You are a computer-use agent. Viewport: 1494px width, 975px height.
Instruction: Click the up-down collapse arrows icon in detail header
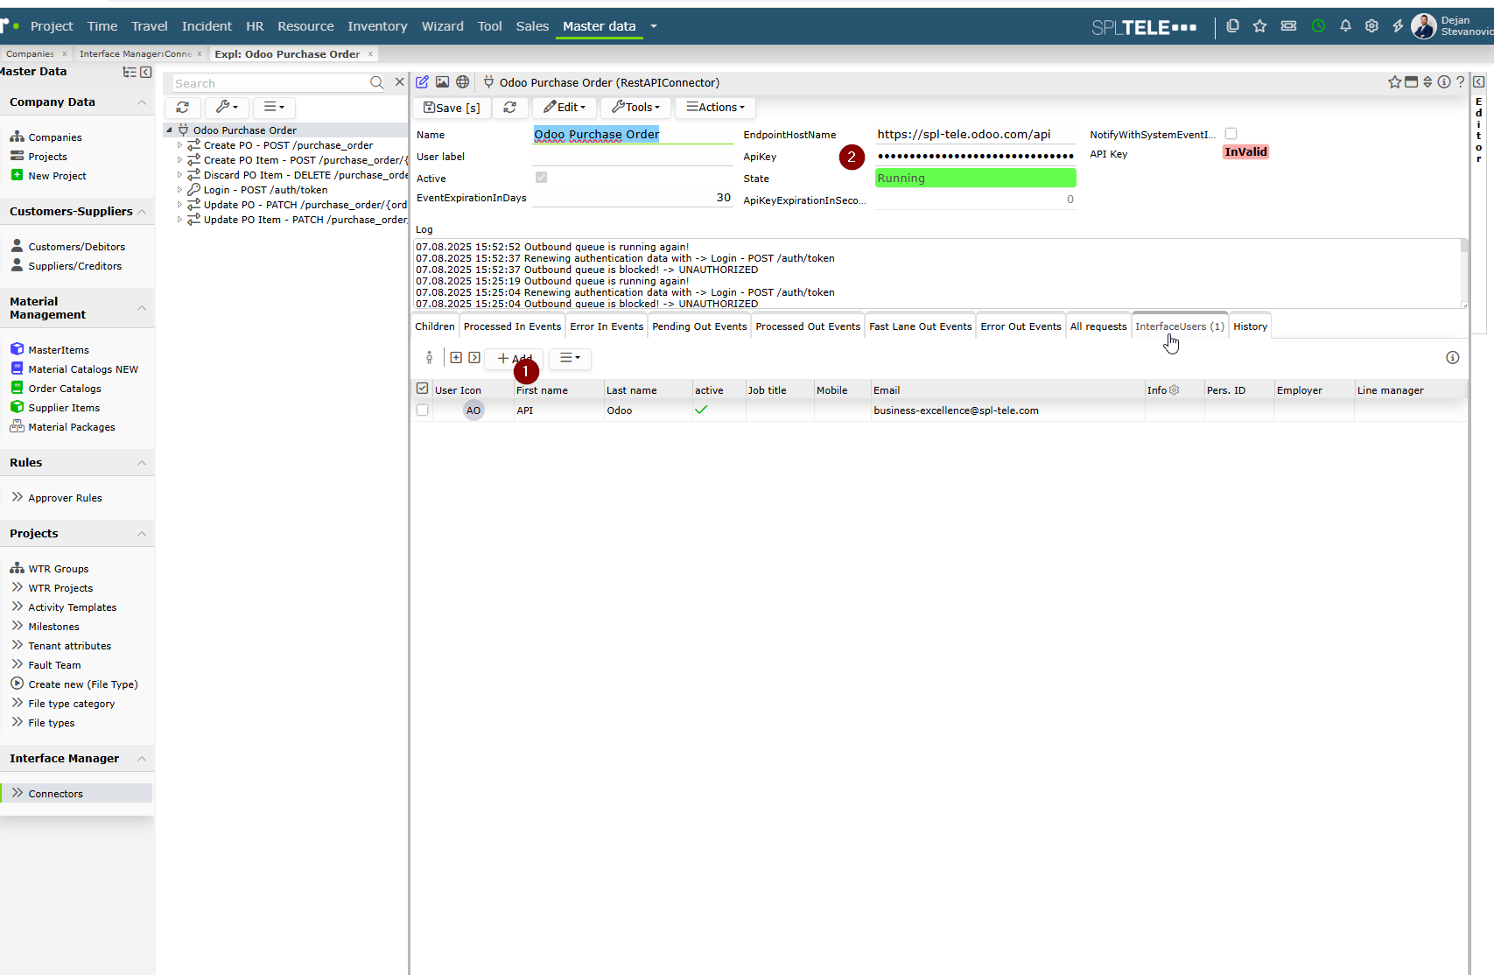coord(1427,82)
